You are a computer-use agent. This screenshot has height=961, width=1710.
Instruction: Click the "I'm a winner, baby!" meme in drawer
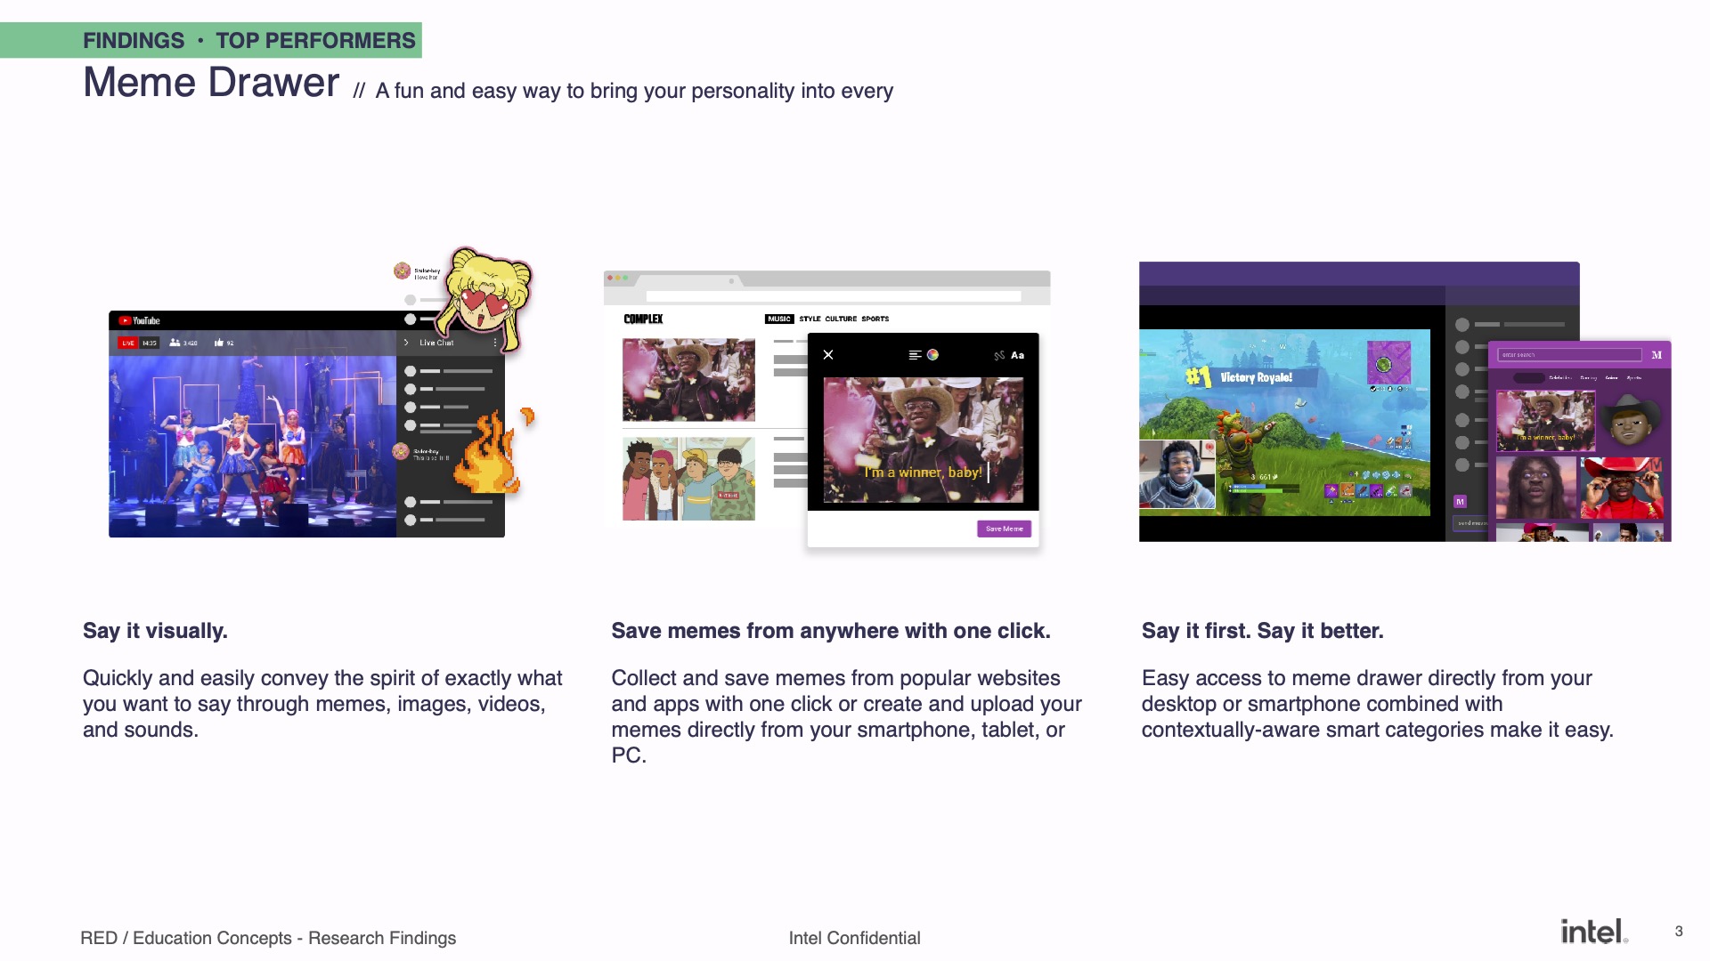point(1545,421)
